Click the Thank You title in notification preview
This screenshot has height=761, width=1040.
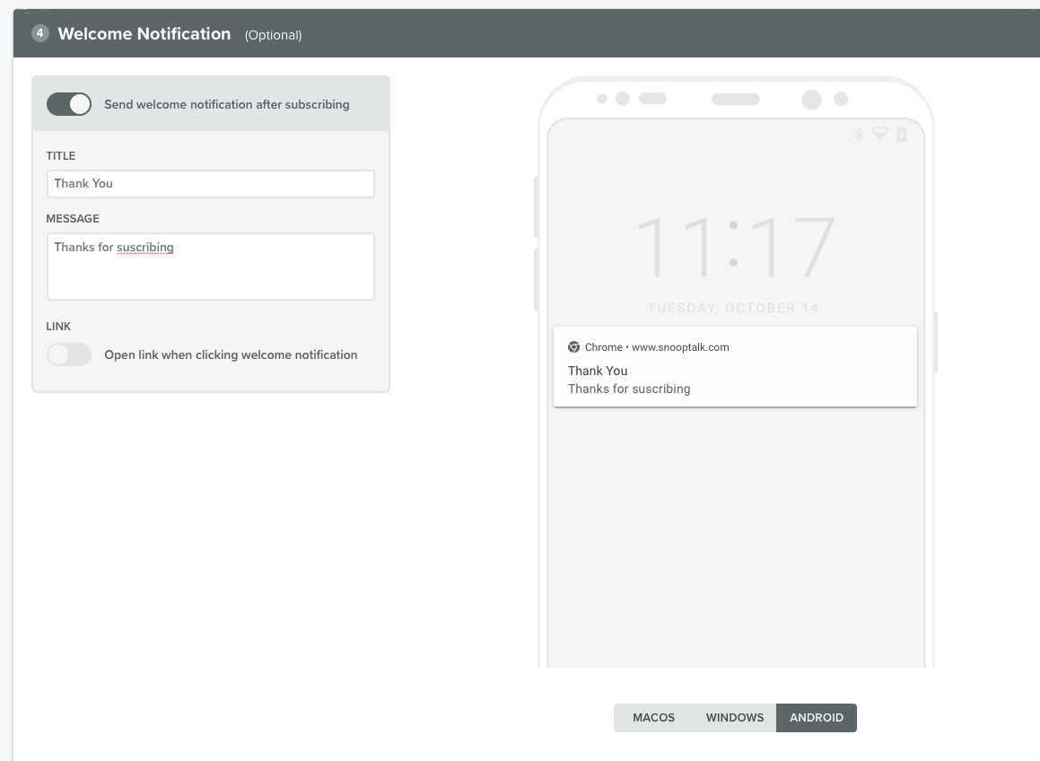(x=598, y=371)
